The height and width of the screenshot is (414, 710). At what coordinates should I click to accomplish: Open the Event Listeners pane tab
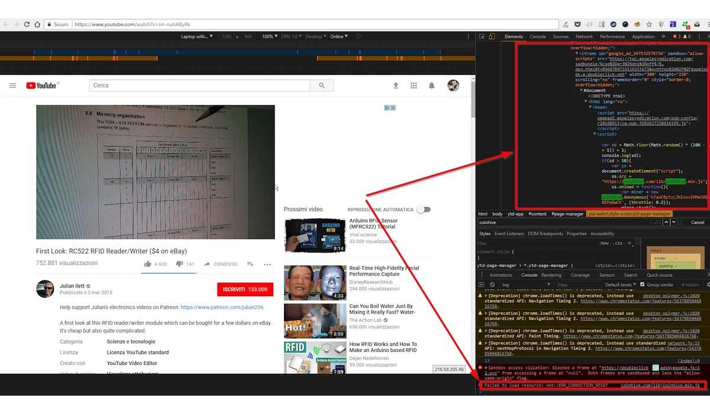point(509,234)
